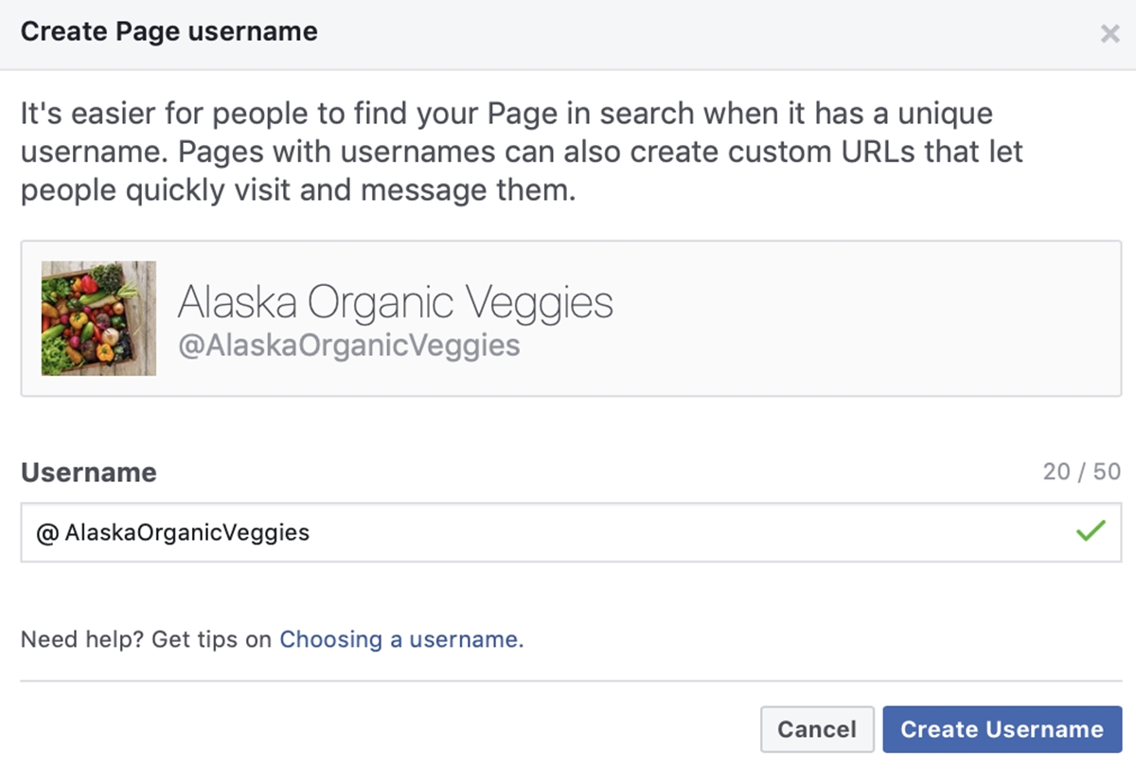Click the Cancel button
The height and width of the screenshot is (770, 1136).
click(817, 729)
